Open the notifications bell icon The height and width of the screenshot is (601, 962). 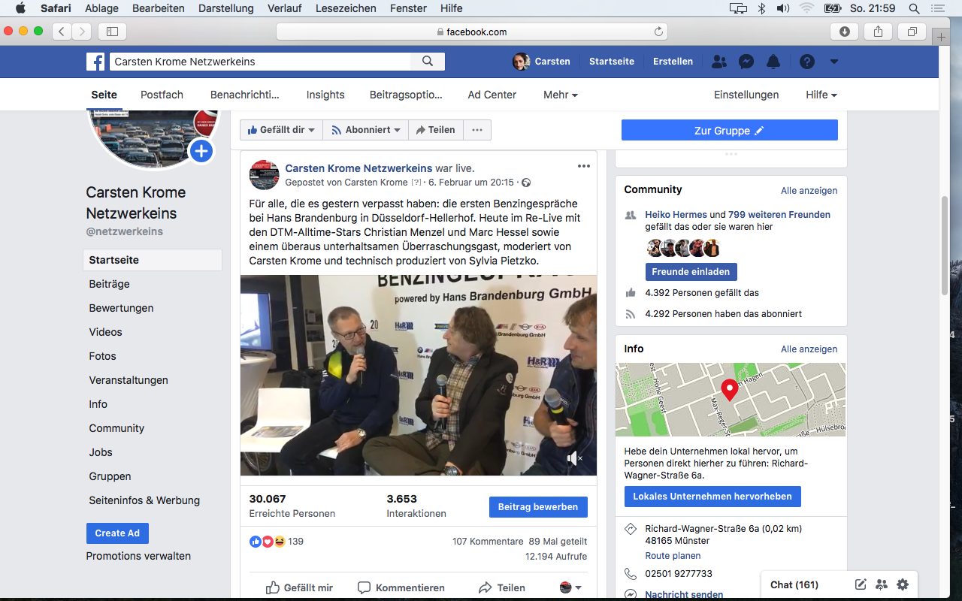pos(773,62)
